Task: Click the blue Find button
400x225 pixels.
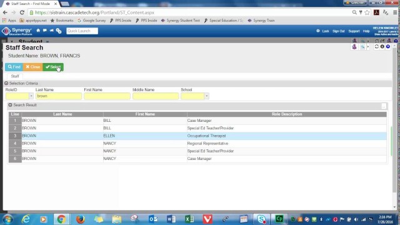Action: (14, 67)
